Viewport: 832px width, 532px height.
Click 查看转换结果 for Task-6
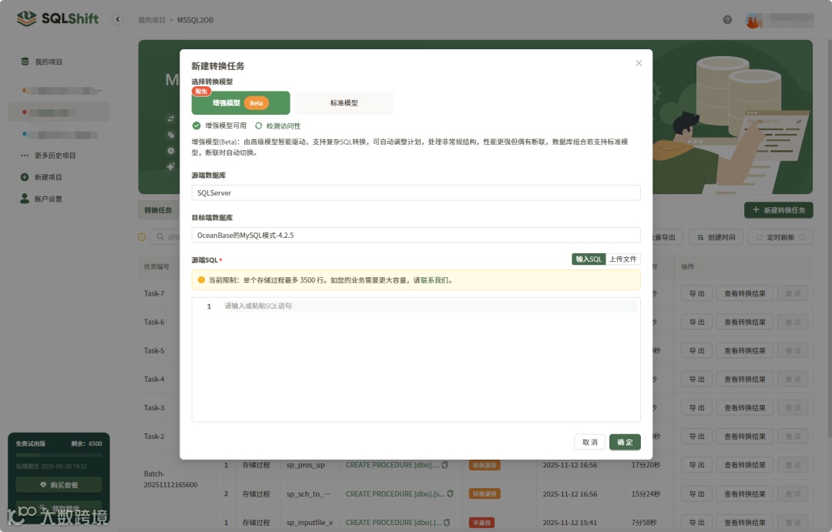(x=744, y=322)
